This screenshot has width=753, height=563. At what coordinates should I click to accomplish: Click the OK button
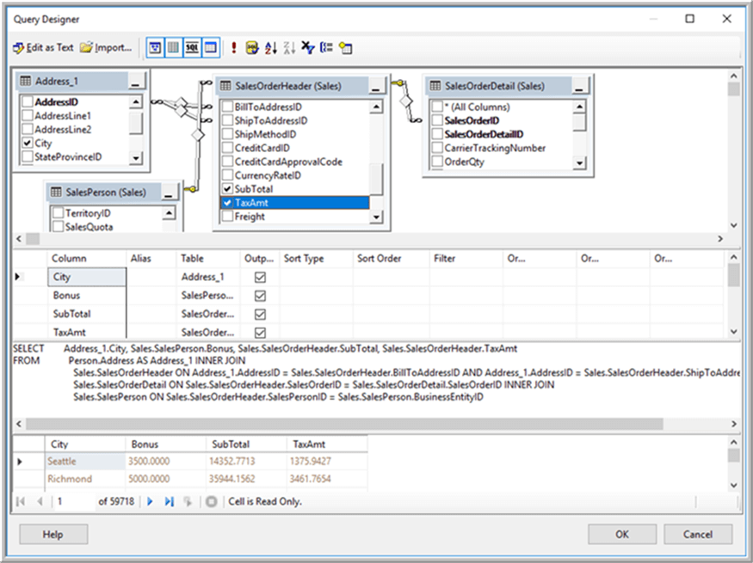[x=622, y=535]
